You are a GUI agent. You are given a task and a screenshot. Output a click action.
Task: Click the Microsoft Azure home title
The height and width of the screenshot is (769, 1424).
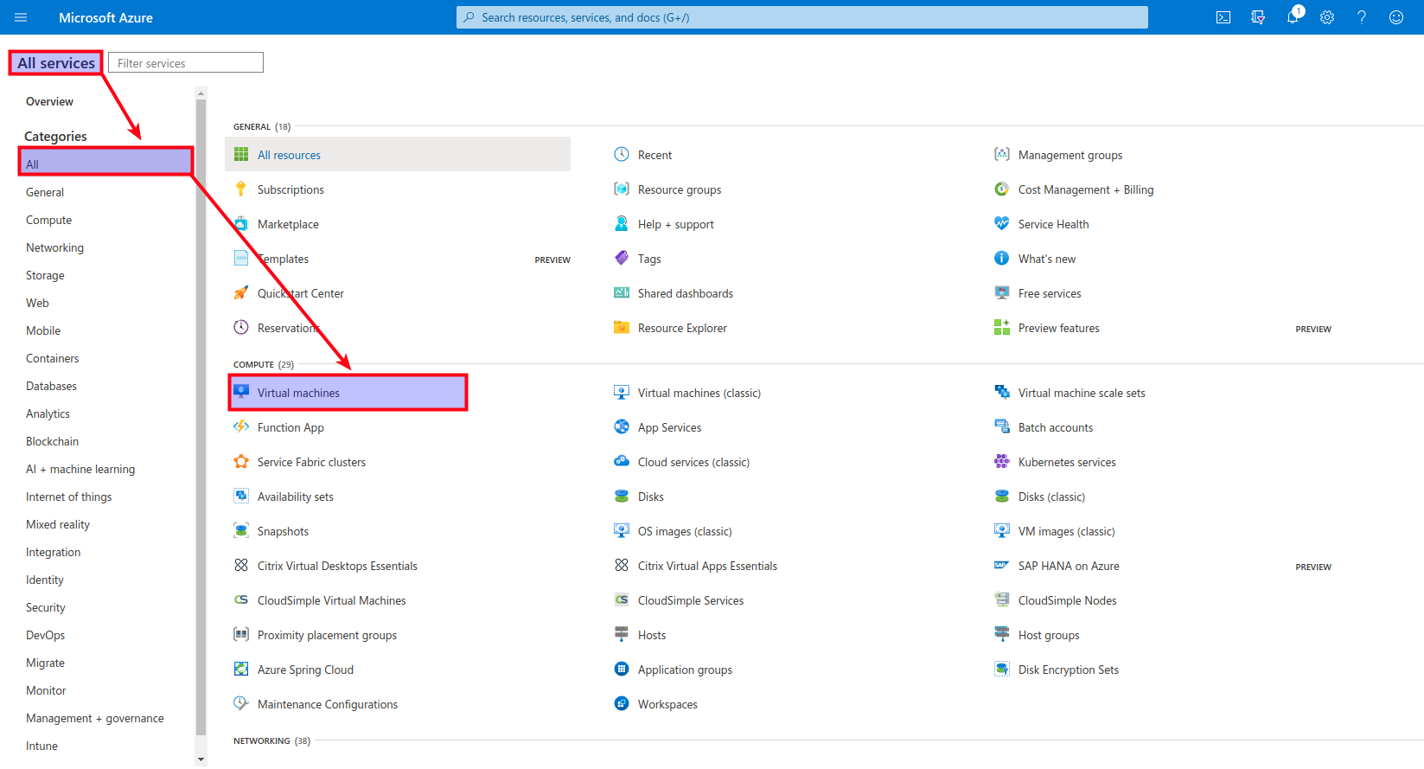(105, 17)
